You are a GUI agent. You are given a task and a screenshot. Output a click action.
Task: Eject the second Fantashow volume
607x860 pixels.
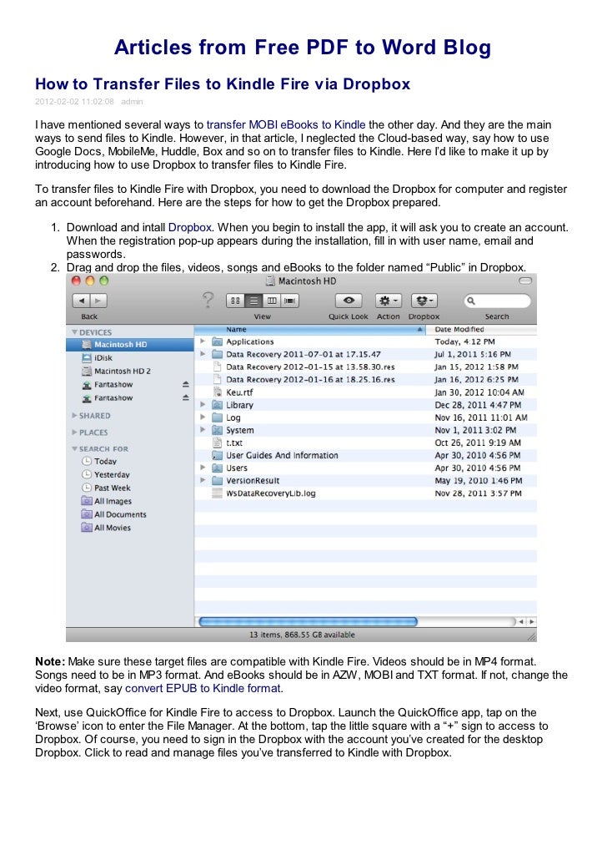(x=186, y=397)
